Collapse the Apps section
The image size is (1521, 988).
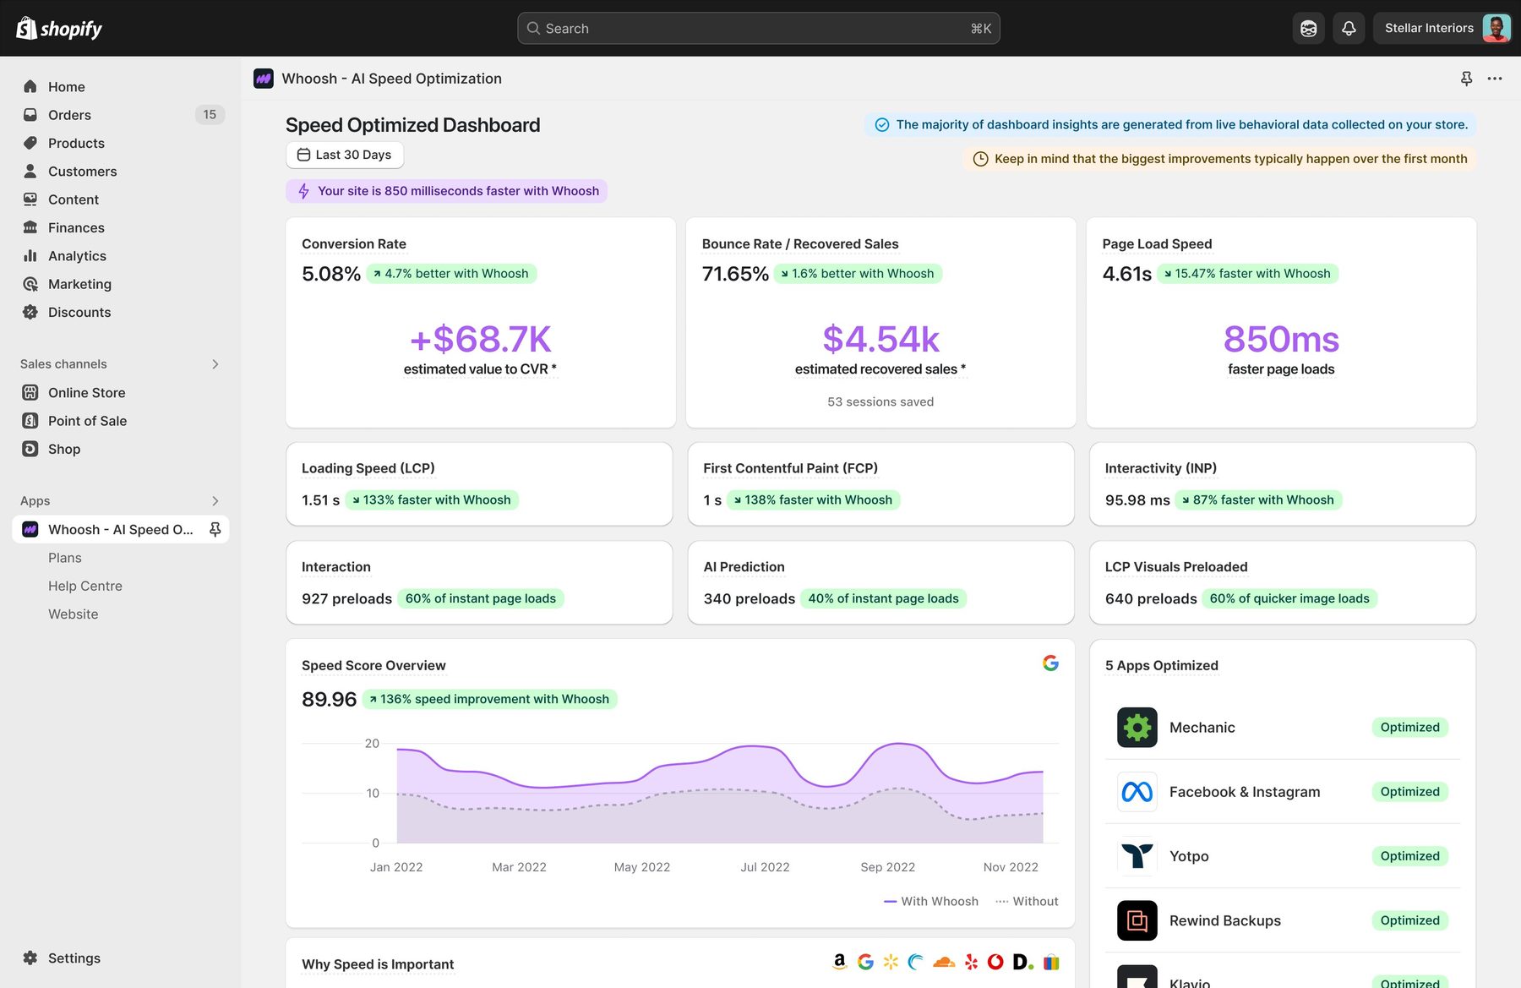click(216, 500)
